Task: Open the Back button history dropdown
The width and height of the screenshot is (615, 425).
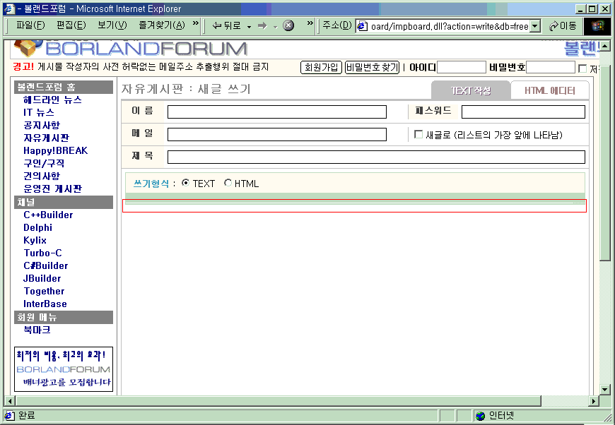Action: click(249, 26)
